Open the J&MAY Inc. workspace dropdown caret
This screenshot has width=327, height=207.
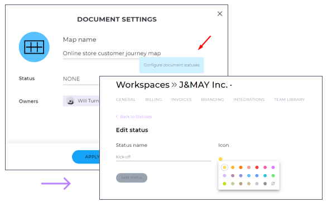(x=231, y=85)
